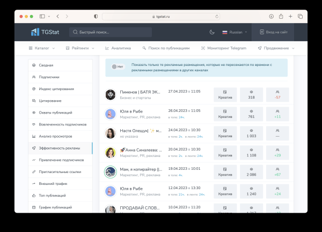
Task: Expand the Продвижение menu dropdown
Action: coord(276,48)
